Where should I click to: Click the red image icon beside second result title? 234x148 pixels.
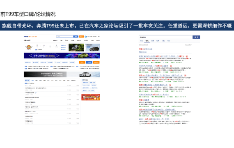pyautogui.click(x=171, y=66)
